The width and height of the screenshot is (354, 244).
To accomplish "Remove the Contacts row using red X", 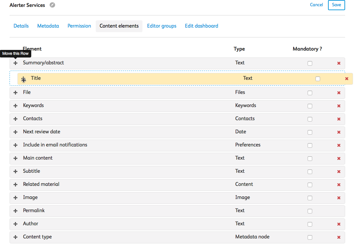I will click(x=339, y=119).
